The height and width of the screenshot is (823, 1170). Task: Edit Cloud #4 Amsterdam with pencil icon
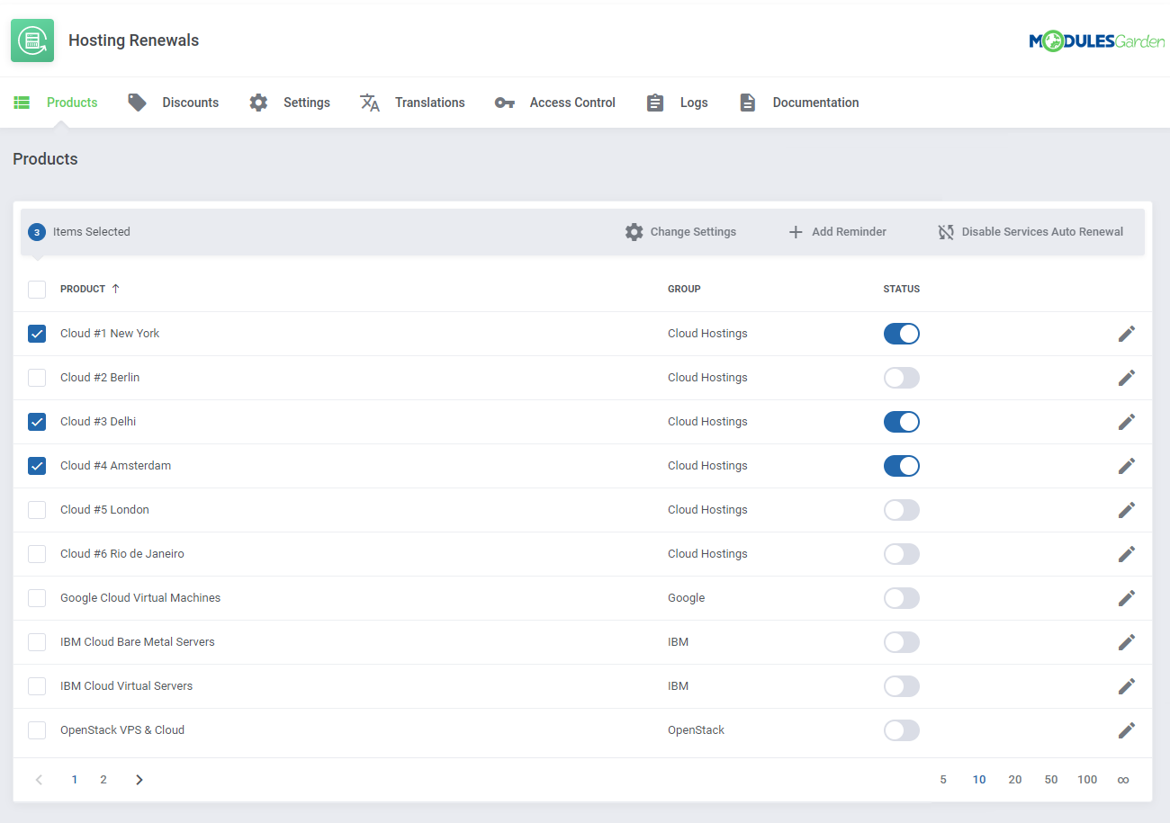1127,466
